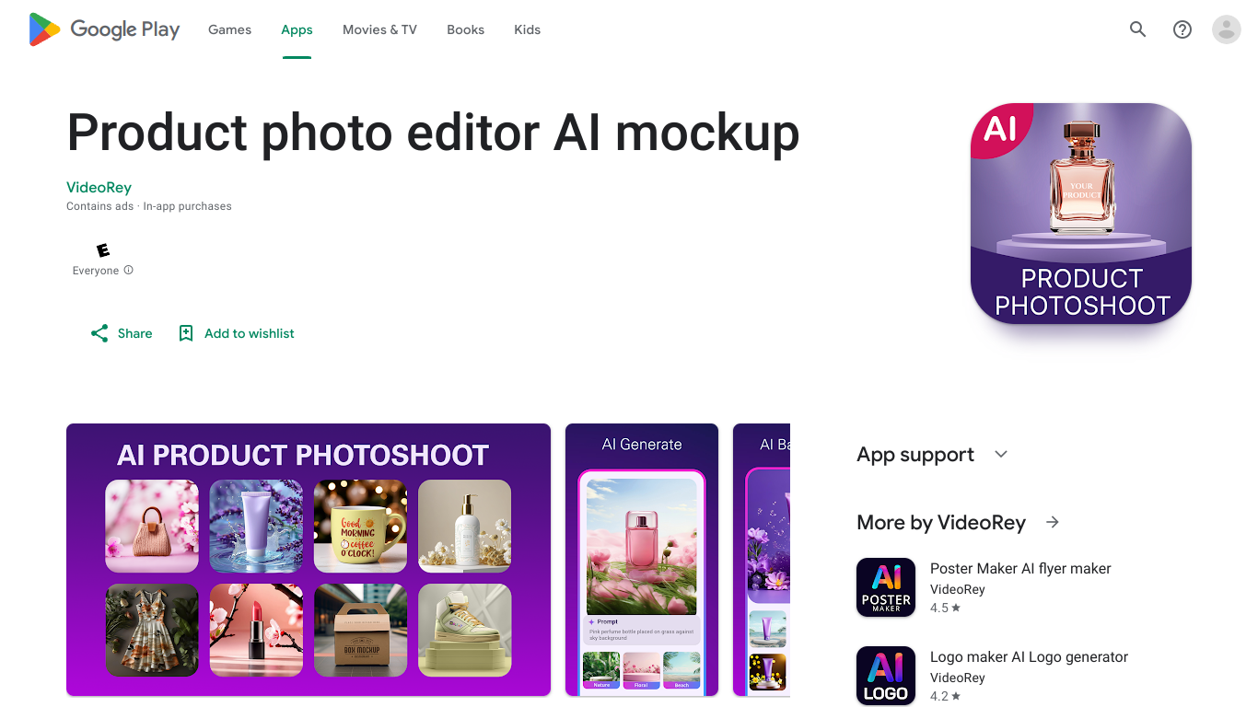Image resolution: width=1258 pixels, height=707 pixels.
Task: Open the help center question mark icon
Action: point(1182,29)
